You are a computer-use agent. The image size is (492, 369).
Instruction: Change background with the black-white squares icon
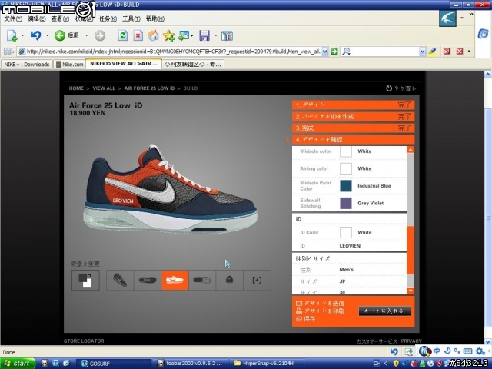click(85, 280)
